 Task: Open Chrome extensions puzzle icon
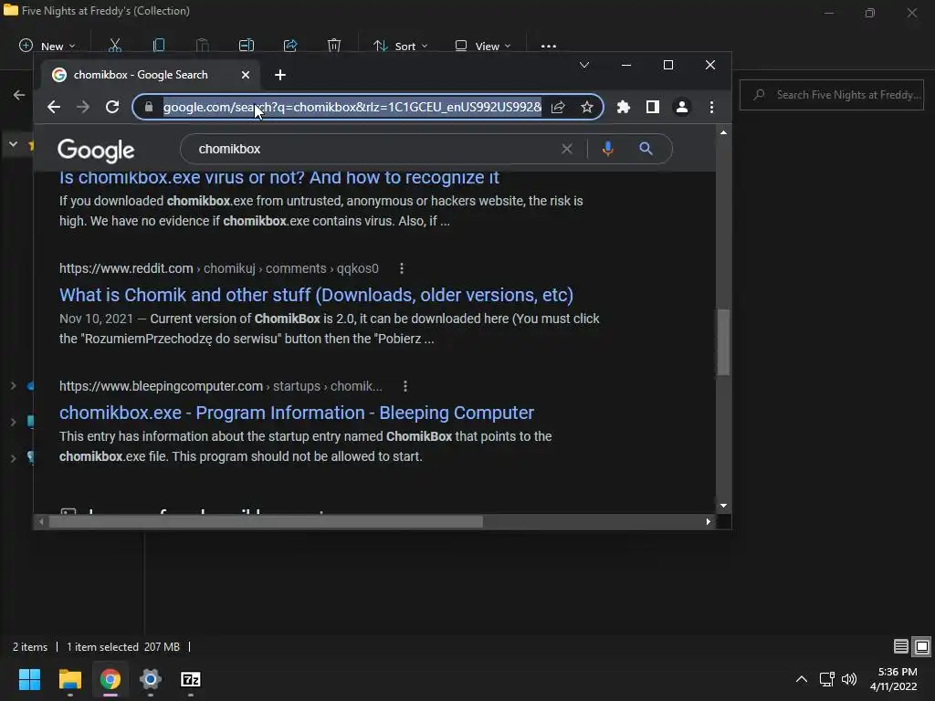pyautogui.click(x=623, y=108)
